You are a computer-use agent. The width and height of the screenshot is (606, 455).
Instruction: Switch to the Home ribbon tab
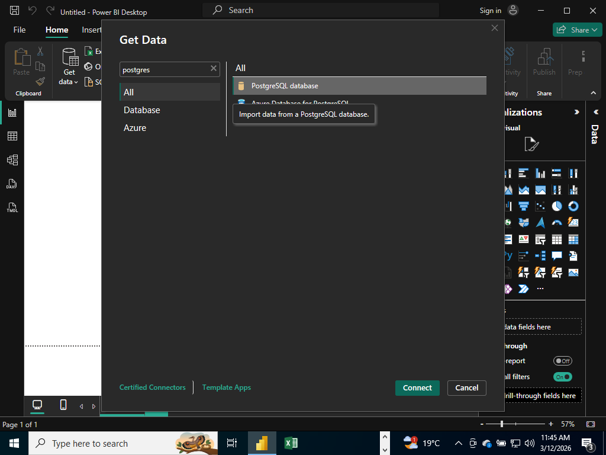coord(57,30)
